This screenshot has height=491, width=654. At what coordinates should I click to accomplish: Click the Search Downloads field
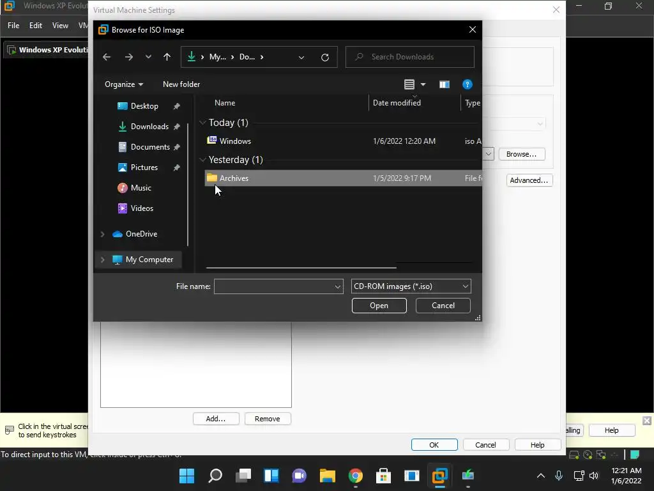point(409,57)
